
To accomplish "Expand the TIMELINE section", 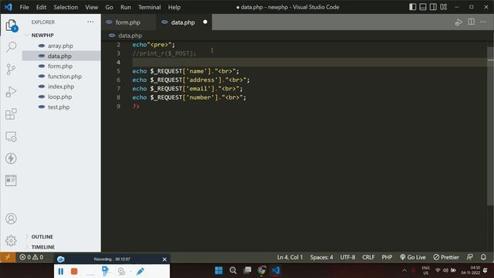I will coord(43,247).
